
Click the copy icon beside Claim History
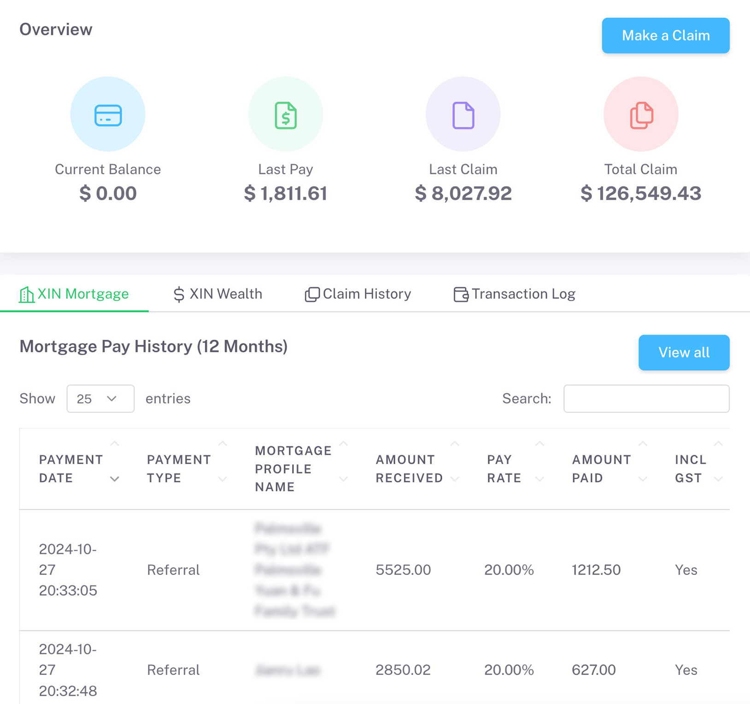click(x=312, y=295)
